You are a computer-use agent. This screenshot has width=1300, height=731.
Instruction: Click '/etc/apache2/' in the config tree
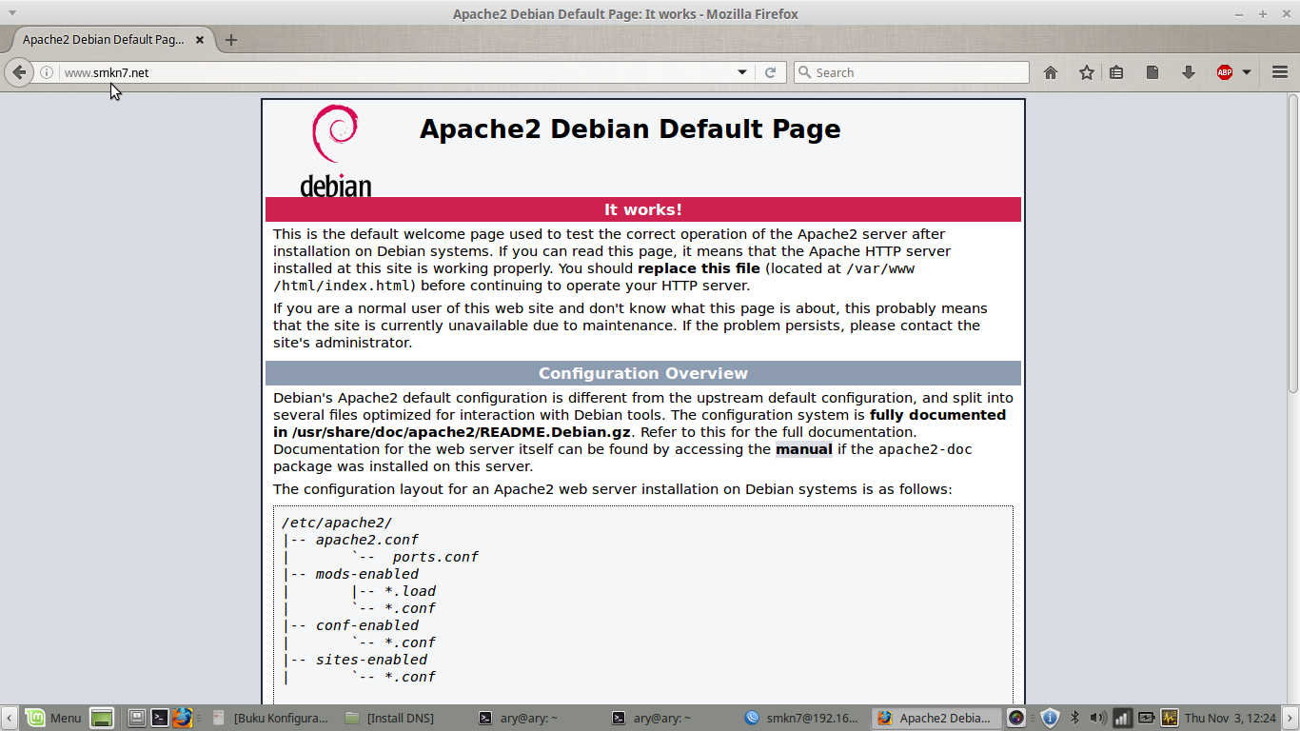coord(337,523)
